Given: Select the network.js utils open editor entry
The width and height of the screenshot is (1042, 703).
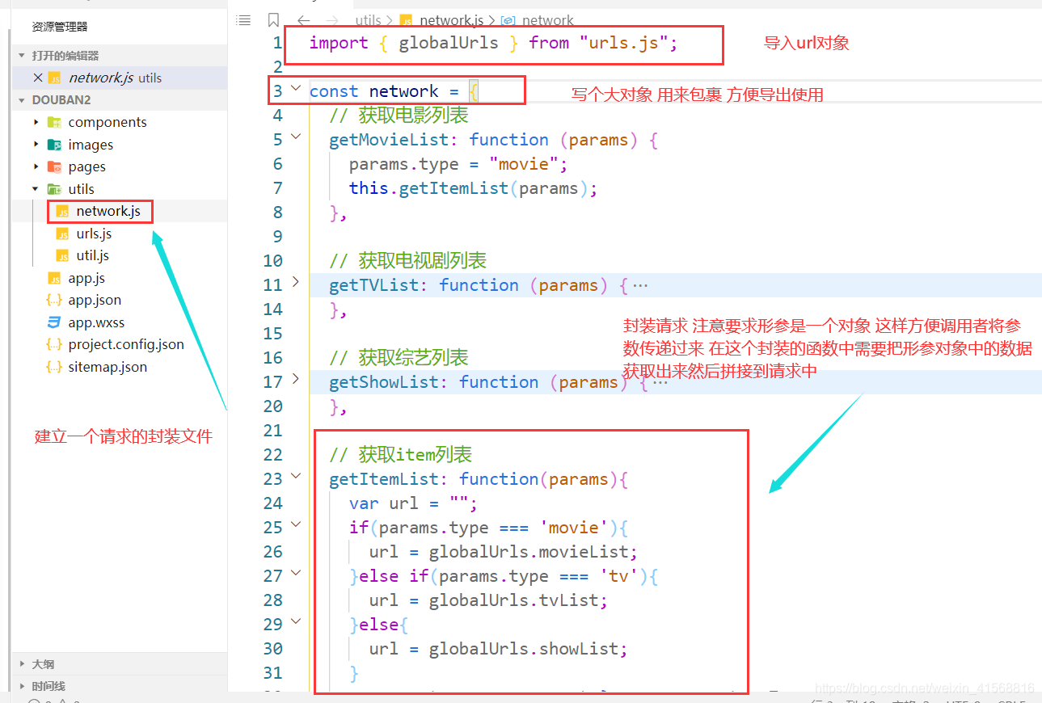Looking at the screenshot, I should (x=120, y=78).
